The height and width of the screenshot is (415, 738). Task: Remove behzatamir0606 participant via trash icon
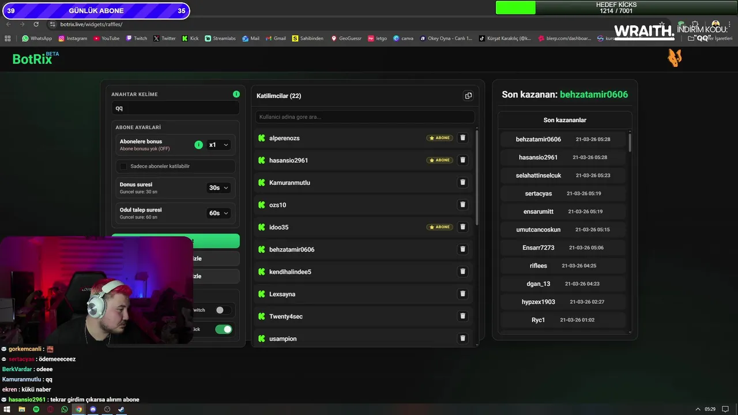tap(462, 250)
